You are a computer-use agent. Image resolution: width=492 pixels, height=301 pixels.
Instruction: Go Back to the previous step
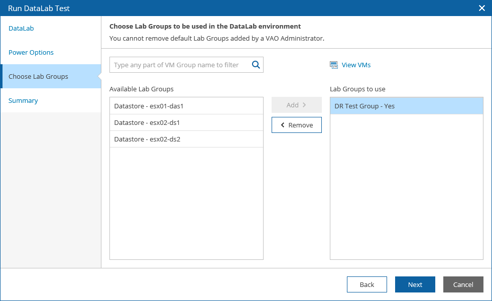pyautogui.click(x=367, y=284)
